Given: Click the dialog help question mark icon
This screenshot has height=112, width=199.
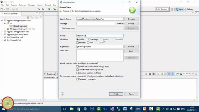Looking at the screenshot, I should [x=62, y=94].
